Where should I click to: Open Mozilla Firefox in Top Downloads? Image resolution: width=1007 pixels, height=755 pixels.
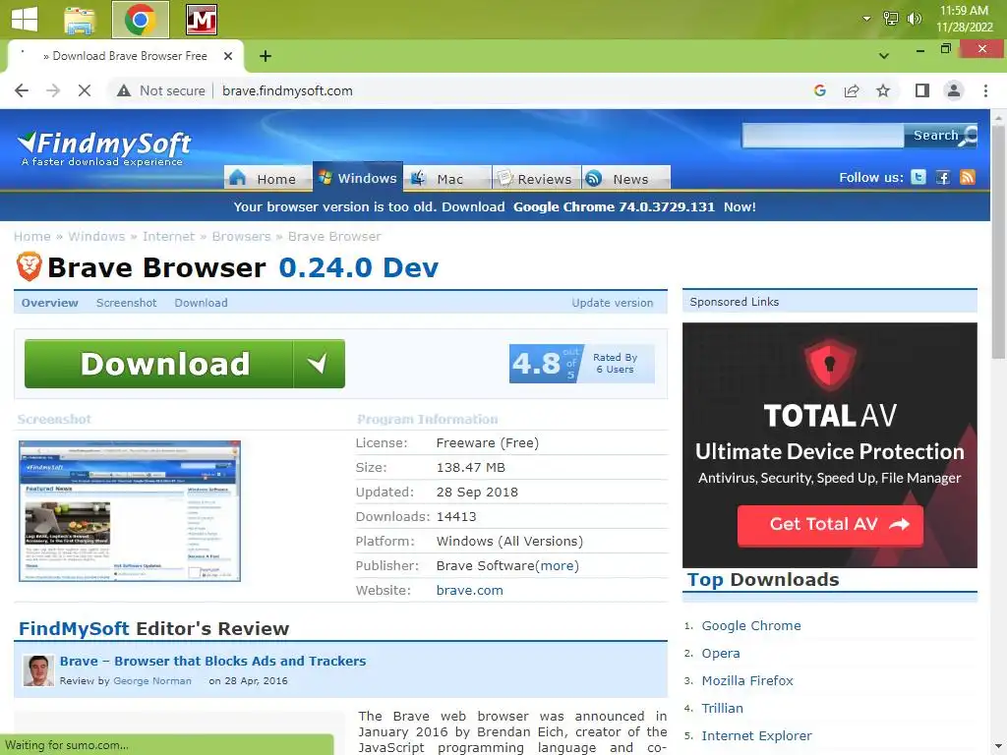747,680
